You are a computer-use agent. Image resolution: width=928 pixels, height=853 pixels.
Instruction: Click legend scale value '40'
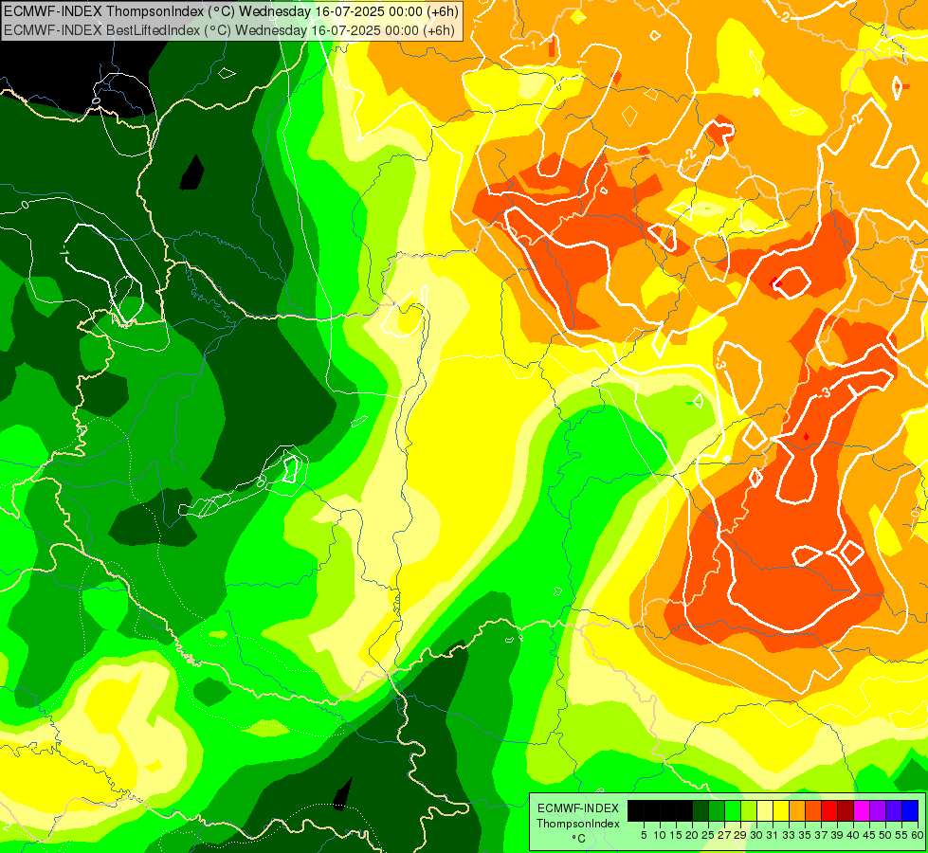[853, 835]
